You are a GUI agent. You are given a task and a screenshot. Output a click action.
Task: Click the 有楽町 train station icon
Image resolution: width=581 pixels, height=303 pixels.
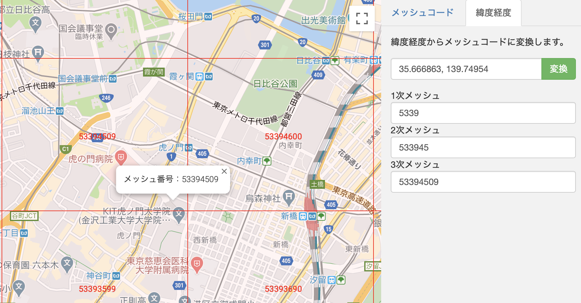point(374,60)
